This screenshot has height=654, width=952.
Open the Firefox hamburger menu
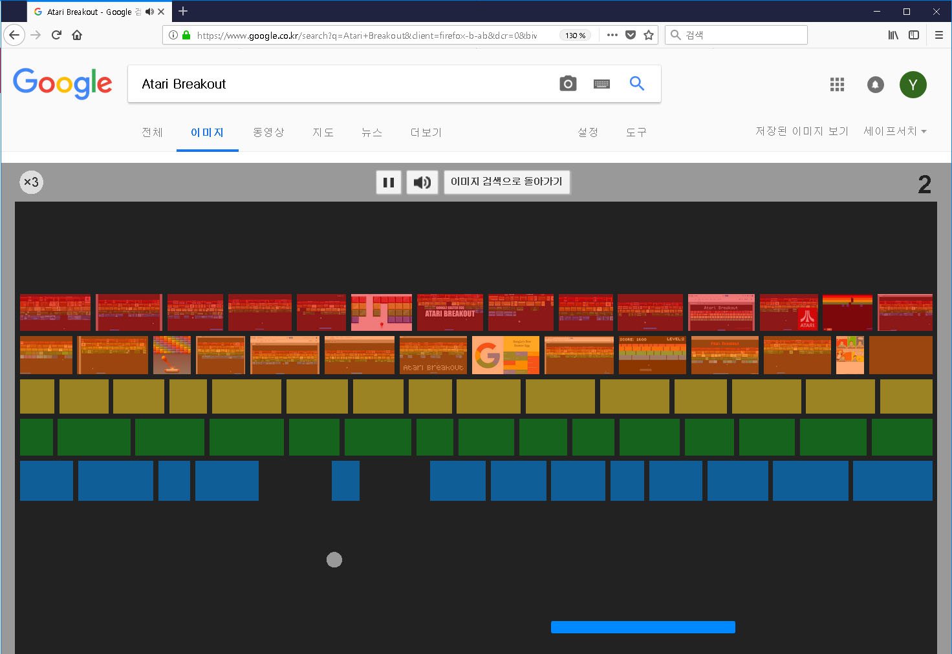click(x=939, y=35)
